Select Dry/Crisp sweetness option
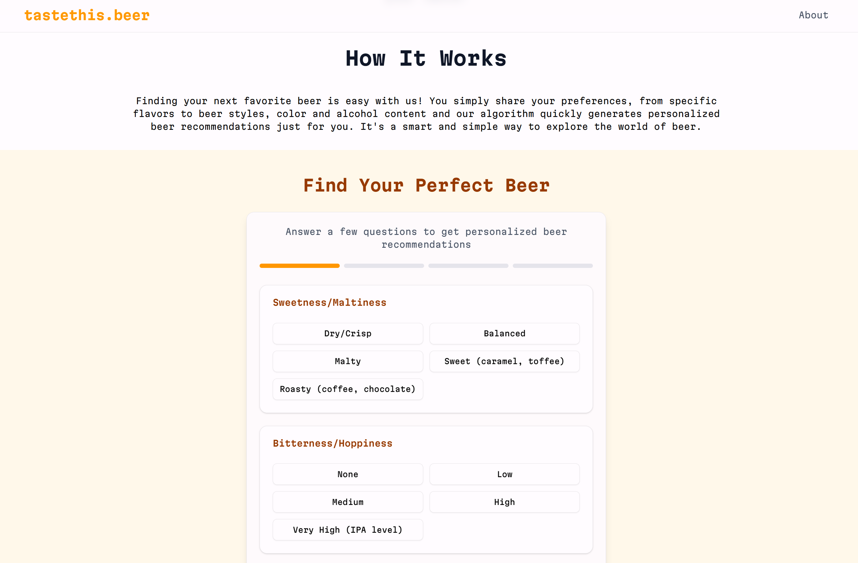 click(x=348, y=334)
